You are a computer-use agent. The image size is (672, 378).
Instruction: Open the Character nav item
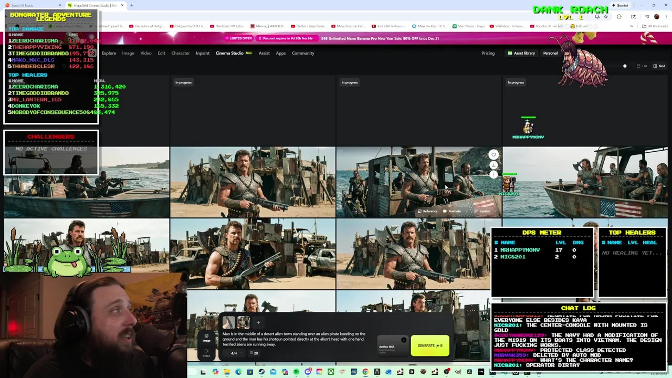(180, 53)
